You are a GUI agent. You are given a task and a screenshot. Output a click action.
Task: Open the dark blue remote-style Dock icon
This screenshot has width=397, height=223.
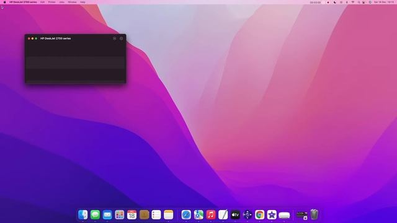point(248,215)
